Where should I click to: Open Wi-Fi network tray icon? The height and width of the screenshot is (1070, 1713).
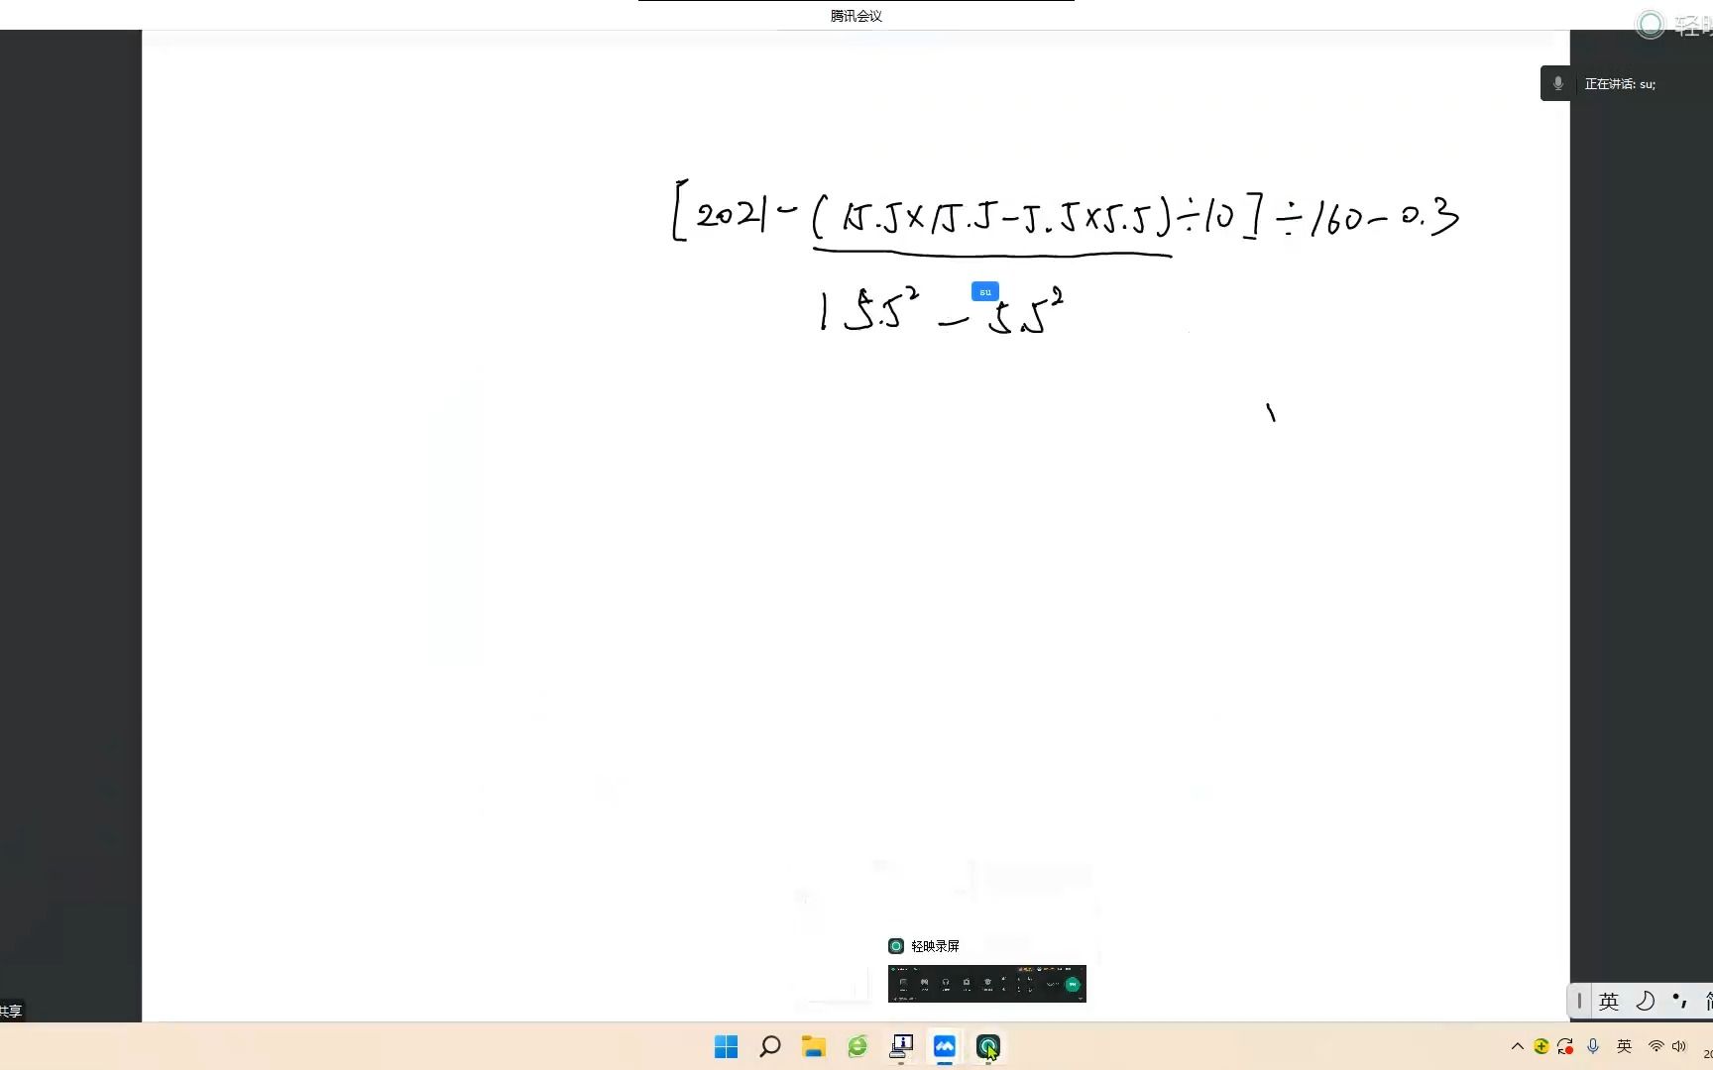point(1656,1046)
